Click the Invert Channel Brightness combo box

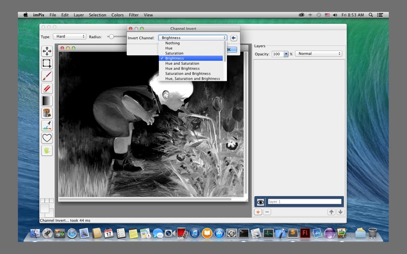pos(193,38)
